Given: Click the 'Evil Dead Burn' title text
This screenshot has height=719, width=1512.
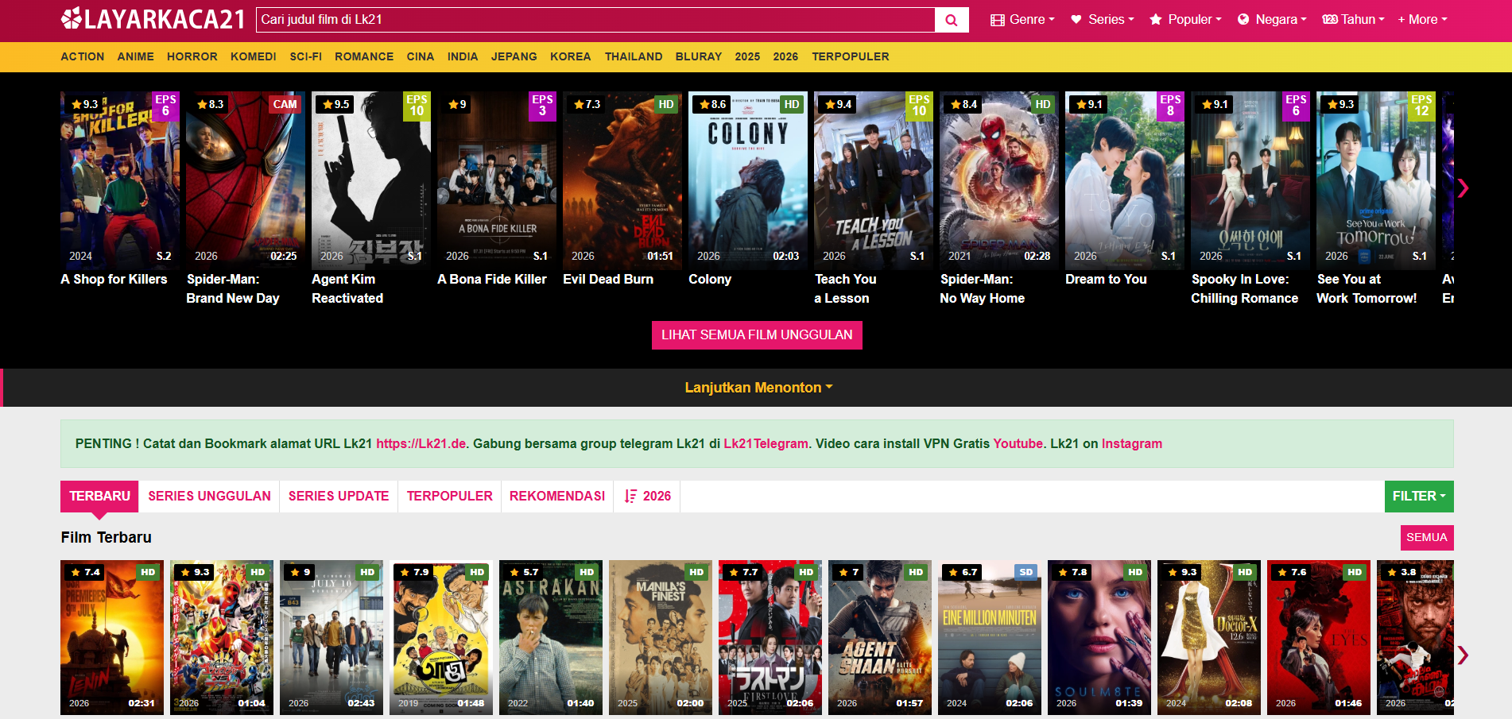Looking at the screenshot, I should tap(608, 280).
